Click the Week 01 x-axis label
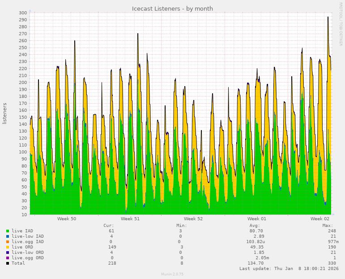Screen dimensions: 345x279 point(257,219)
